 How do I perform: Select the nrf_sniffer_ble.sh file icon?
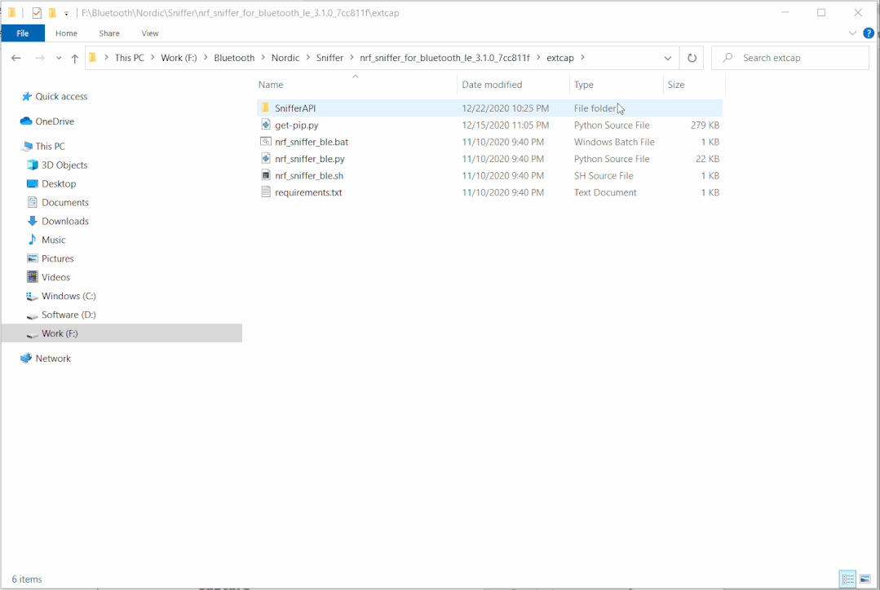tap(265, 175)
